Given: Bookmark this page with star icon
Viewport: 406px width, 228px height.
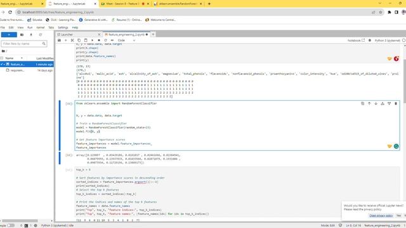Looking at the screenshot, I should 381,12.
